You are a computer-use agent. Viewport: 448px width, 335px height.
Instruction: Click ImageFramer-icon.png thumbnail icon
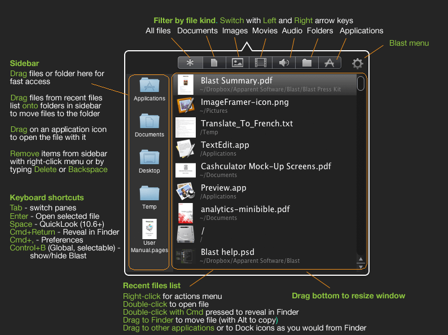(186, 105)
